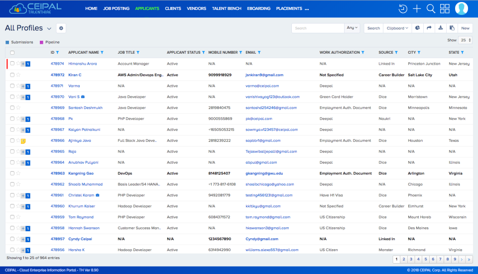Expand the All Profiles view dropdown
Screen dimensions: 478x274
[x=49, y=29]
